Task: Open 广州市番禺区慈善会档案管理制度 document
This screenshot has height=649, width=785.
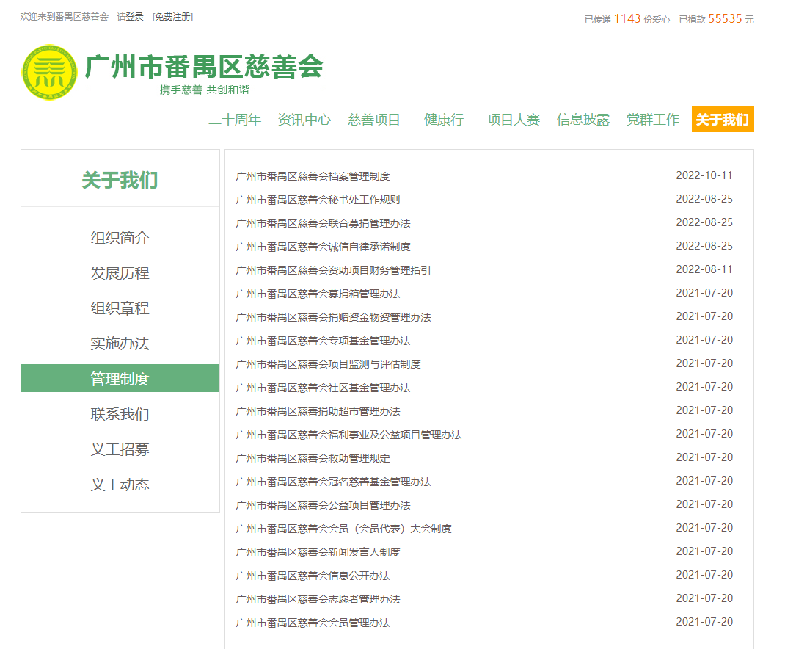Action: point(311,175)
